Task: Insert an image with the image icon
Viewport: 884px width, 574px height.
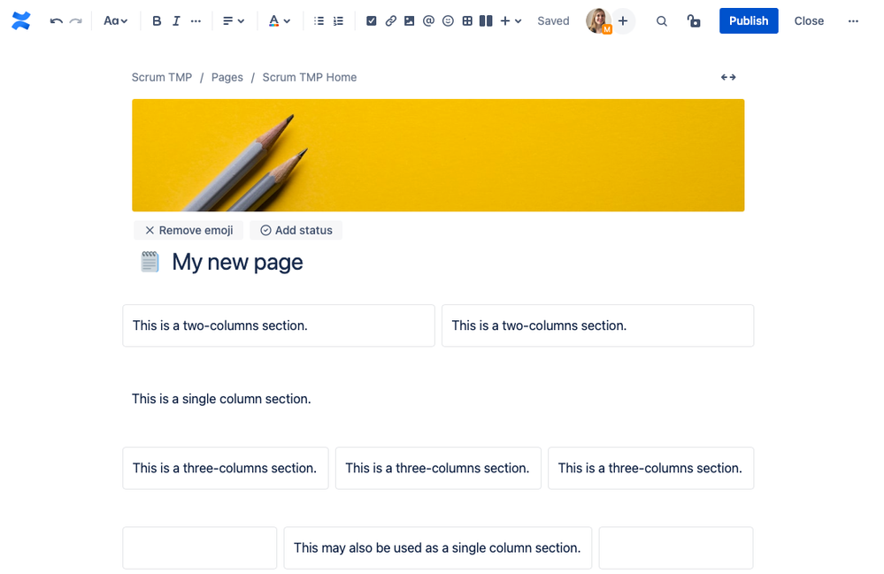Action: 409,20
